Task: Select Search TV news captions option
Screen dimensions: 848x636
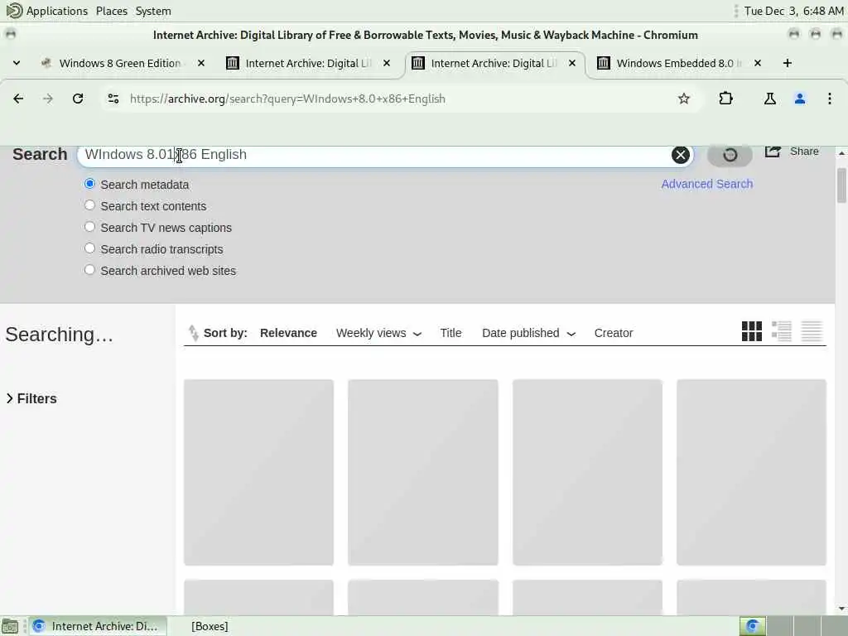Action: click(x=89, y=227)
